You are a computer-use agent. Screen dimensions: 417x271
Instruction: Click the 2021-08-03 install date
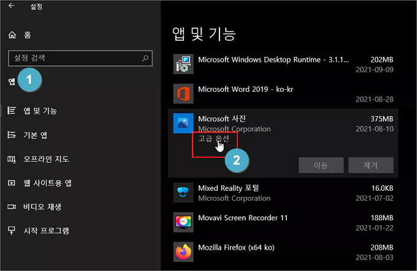375,257
